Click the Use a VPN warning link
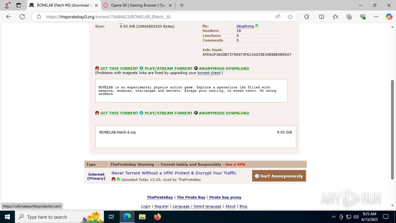This screenshot has height=223, width=396. [235, 164]
